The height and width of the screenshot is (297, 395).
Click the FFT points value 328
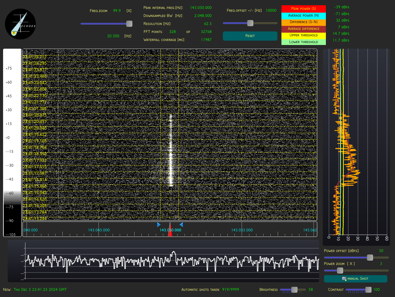pyautogui.click(x=173, y=32)
